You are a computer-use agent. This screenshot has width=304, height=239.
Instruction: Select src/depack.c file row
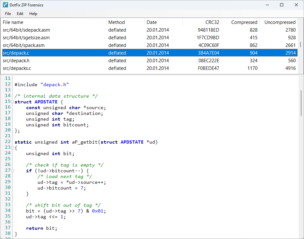(150, 53)
